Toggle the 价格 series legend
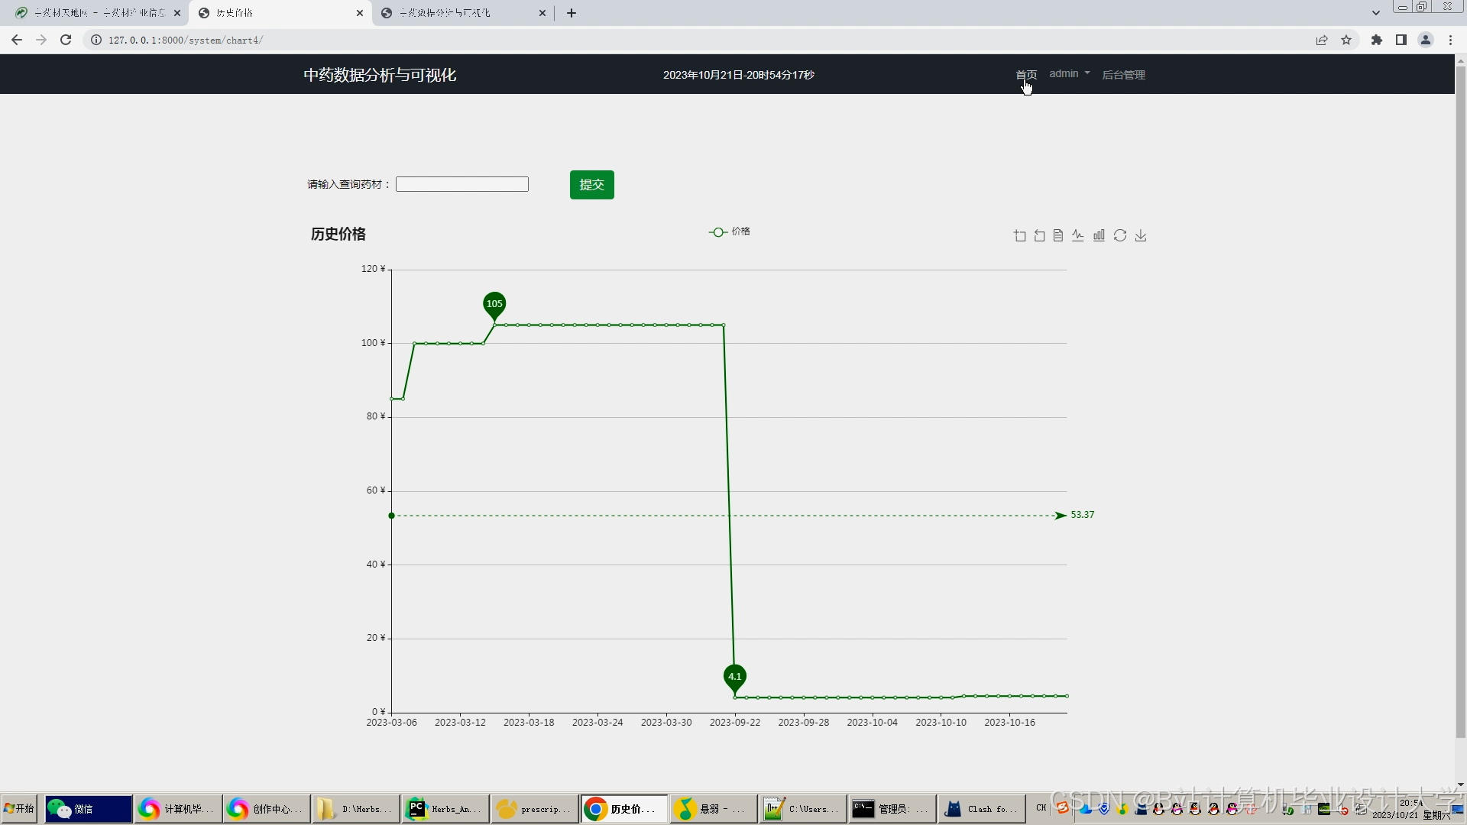The height and width of the screenshot is (825, 1467). (x=730, y=231)
